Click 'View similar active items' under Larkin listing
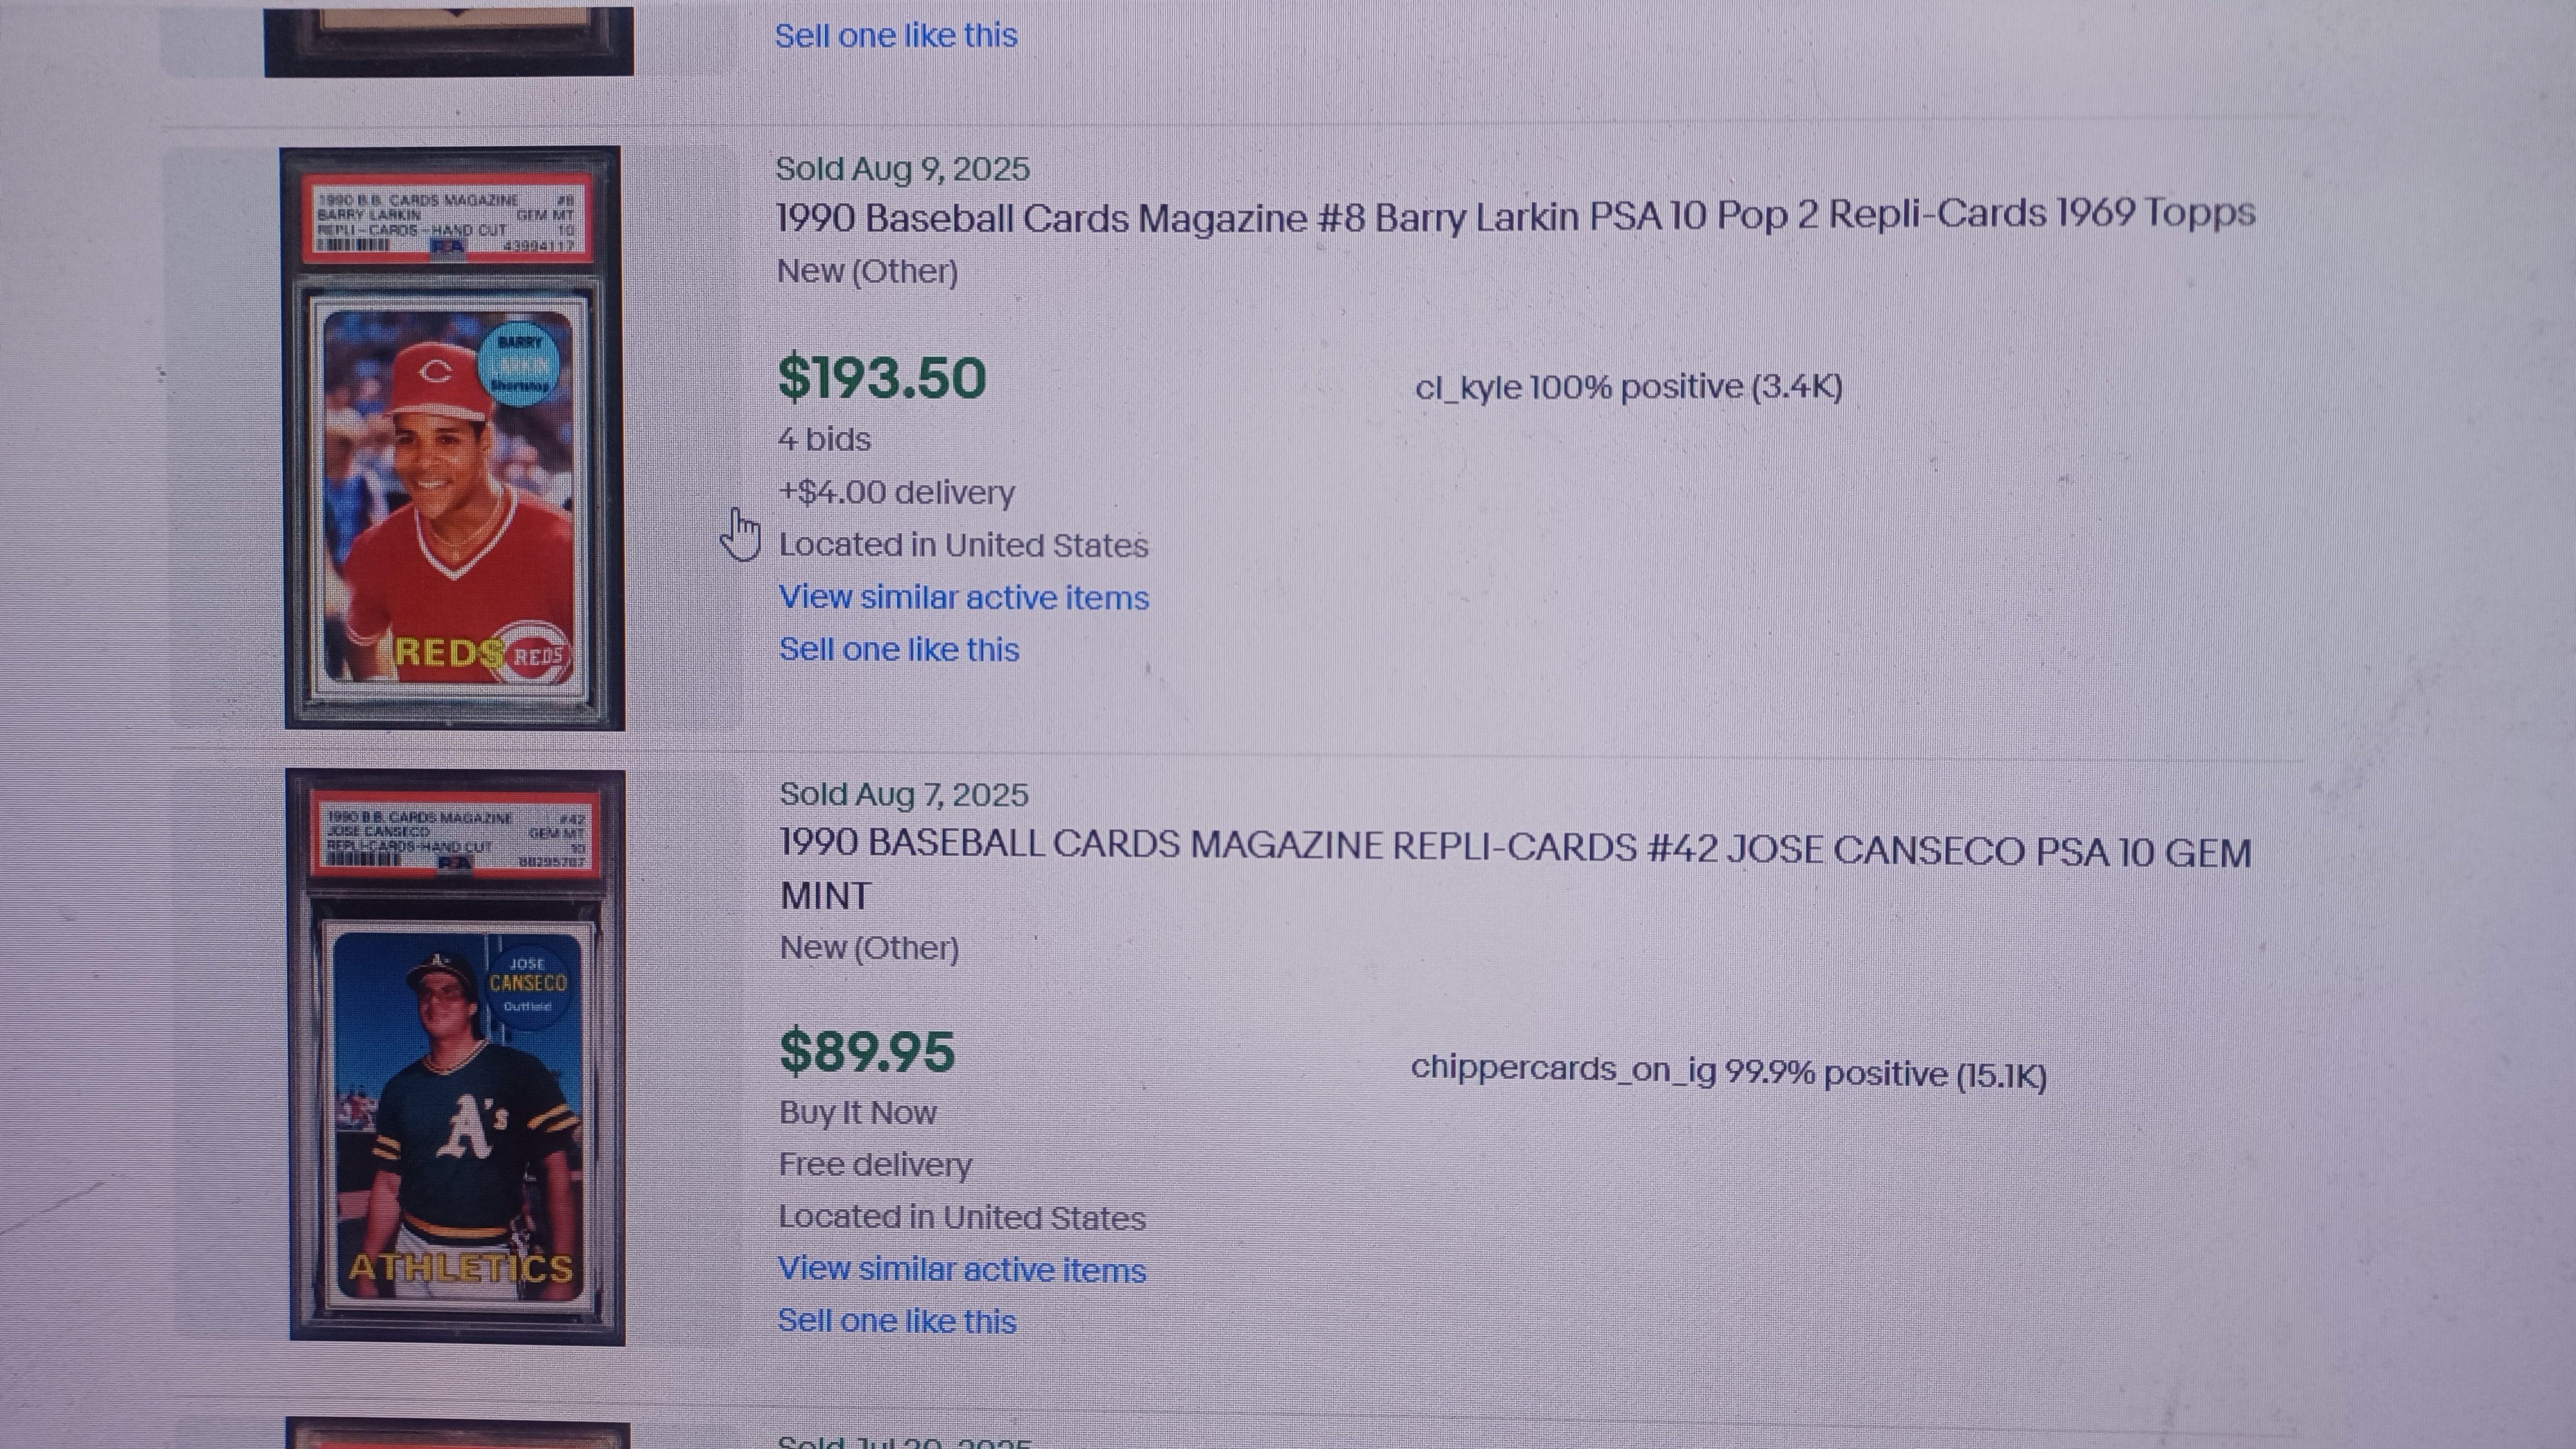The width and height of the screenshot is (2576, 1449). pyautogui.click(x=964, y=597)
